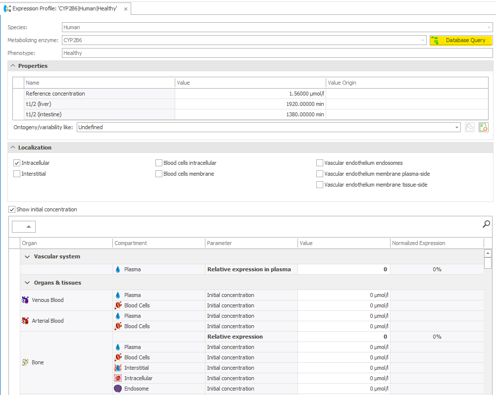Viewport: 496px width, 395px height.
Task: Open the Ontogeny/variability like dropdown
Action: (457, 127)
